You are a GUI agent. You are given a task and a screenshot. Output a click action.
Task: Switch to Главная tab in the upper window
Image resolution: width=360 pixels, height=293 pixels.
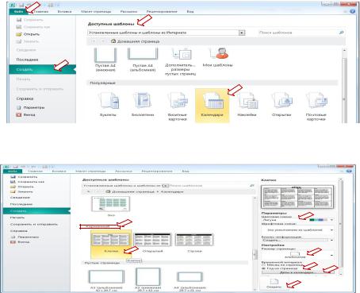click(41, 12)
